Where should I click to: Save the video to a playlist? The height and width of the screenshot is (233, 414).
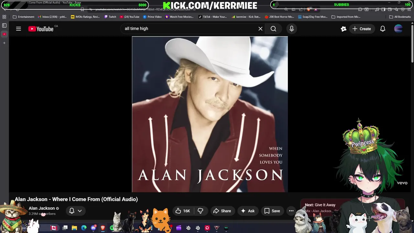[272, 211]
